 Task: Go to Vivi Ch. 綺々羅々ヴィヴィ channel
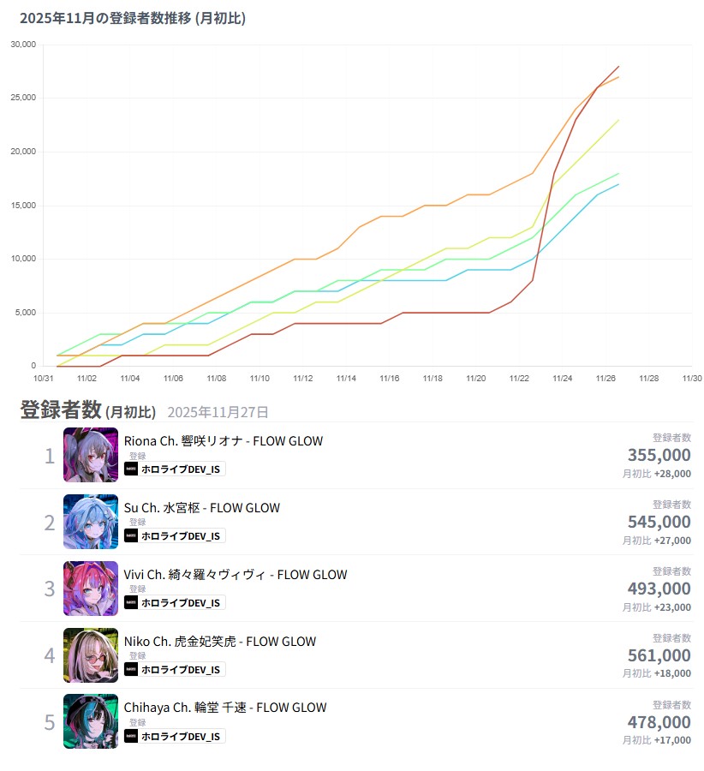(x=236, y=574)
